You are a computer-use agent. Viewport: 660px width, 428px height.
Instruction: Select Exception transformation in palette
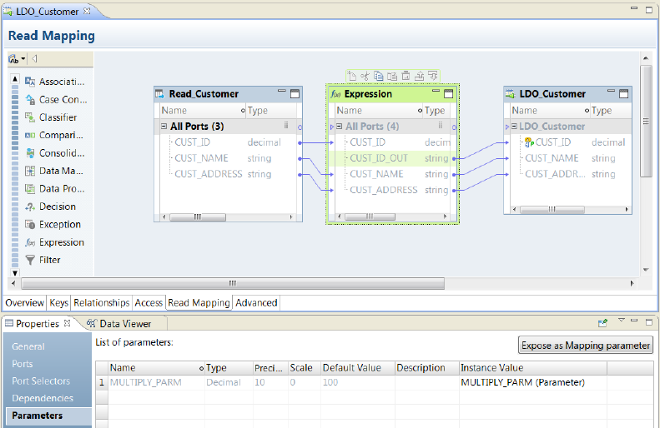click(53, 224)
